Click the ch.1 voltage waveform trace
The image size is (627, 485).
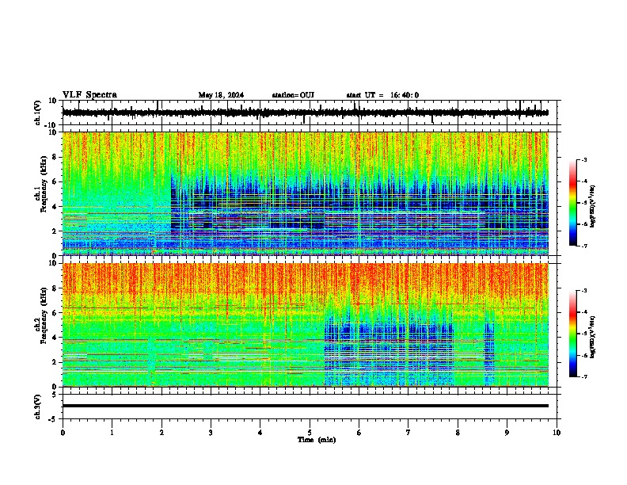(305, 113)
